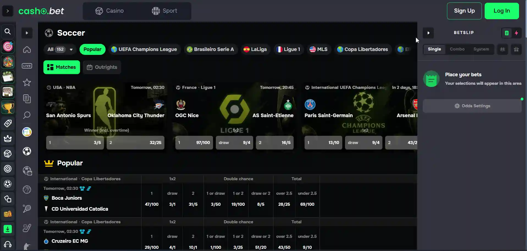The image size is (527, 251).
Task: Filter by Ligue 1
Action: tap(288, 49)
